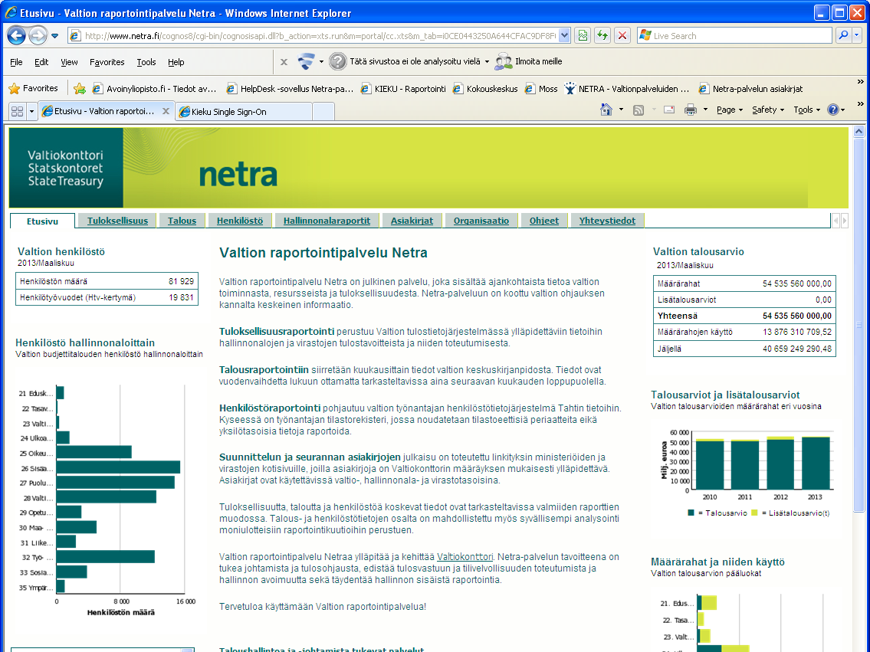Image resolution: width=870 pixels, height=652 pixels.
Task: Open the HelpDesk -sovellus favorite link
Action: click(x=291, y=89)
